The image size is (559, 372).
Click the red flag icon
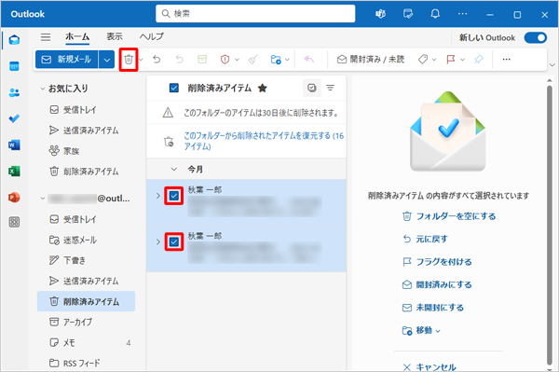point(451,60)
